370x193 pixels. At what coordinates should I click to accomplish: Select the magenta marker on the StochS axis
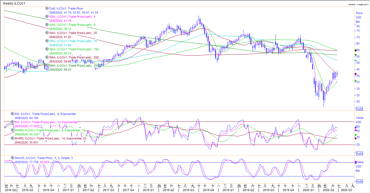click(356, 162)
